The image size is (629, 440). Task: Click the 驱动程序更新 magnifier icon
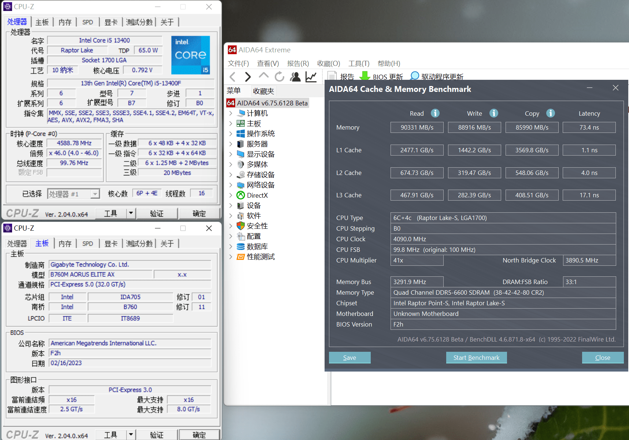[414, 76]
